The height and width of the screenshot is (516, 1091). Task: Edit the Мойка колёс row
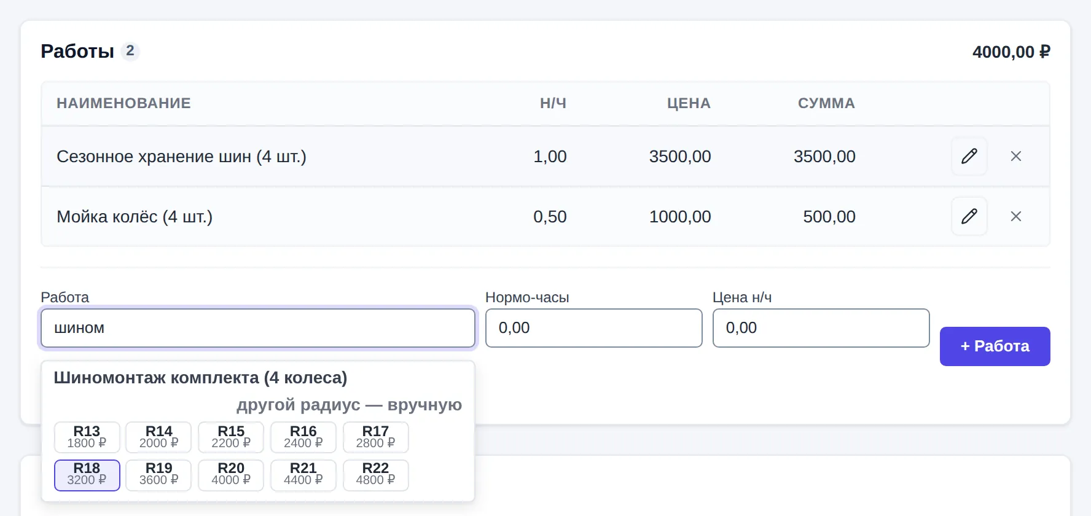pyautogui.click(x=969, y=216)
